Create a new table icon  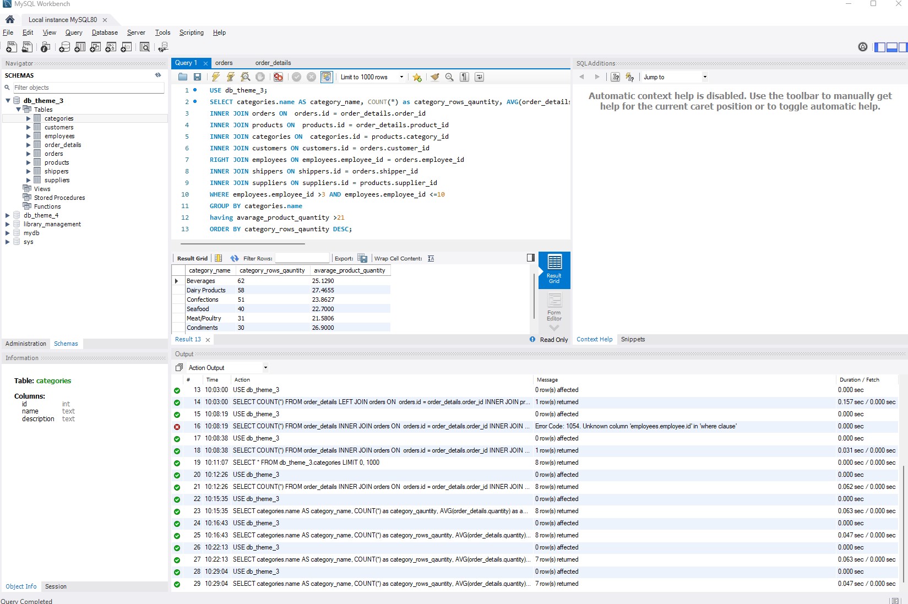[x=80, y=47]
